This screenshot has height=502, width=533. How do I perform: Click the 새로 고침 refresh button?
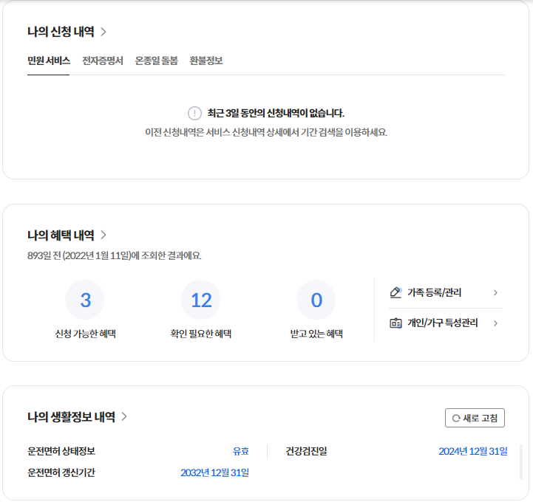pos(475,418)
